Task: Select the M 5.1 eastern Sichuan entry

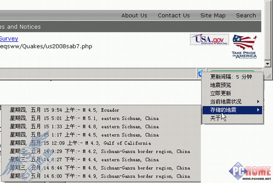Action: [101, 118]
